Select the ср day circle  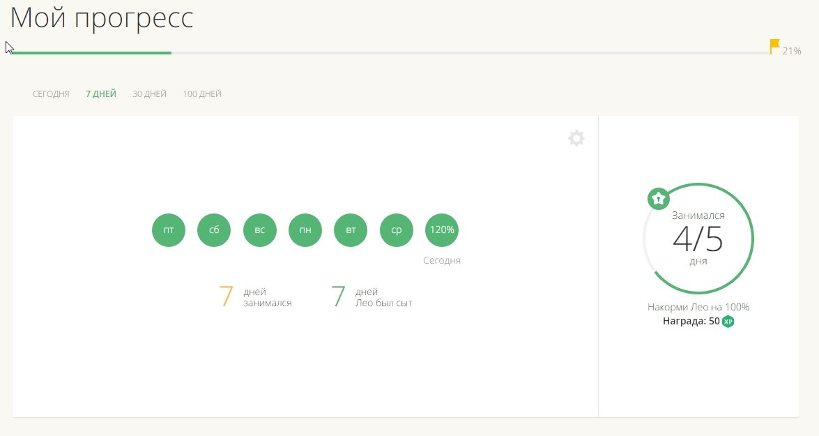click(397, 230)
